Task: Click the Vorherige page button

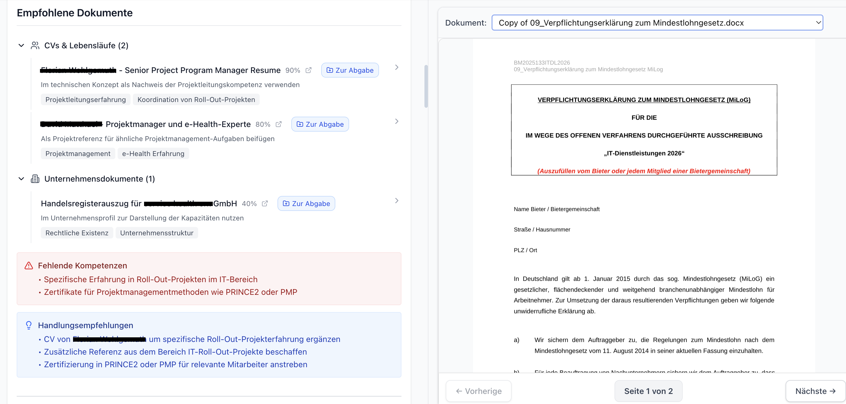Action: tap(478, 391)
